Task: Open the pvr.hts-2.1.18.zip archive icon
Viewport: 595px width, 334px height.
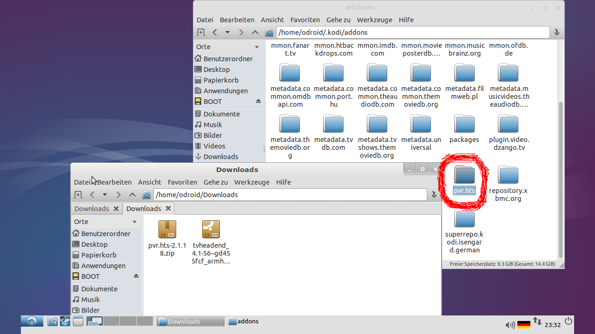Action: coord(167,229)
